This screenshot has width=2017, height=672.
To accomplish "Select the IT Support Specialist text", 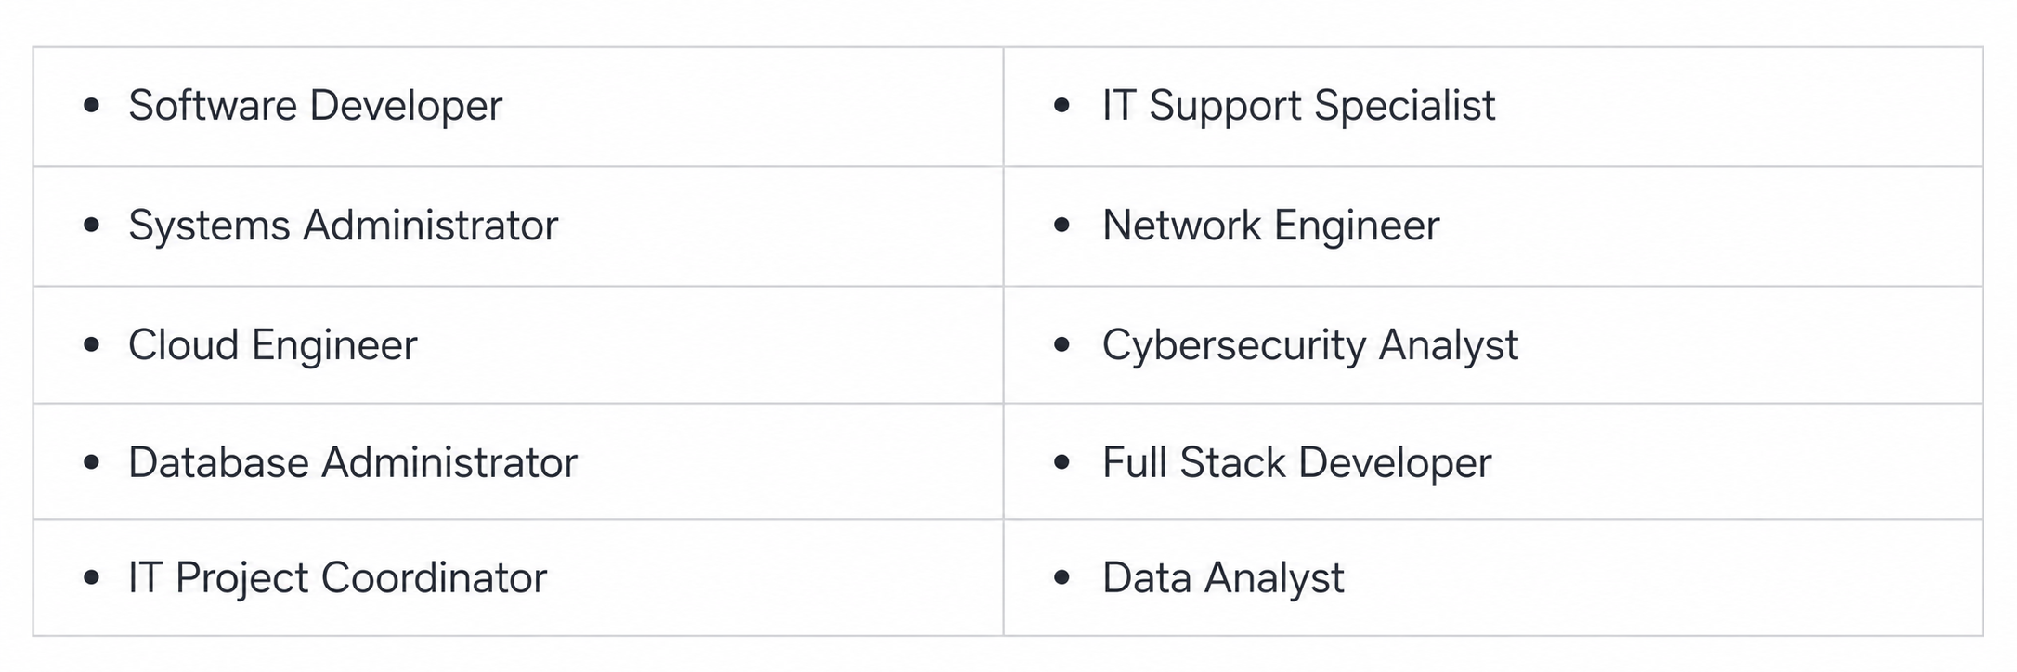I will point(1298,106).
